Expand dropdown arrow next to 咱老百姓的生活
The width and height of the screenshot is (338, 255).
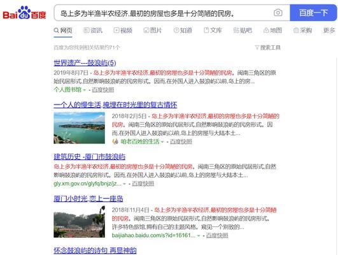click(162, 142)
